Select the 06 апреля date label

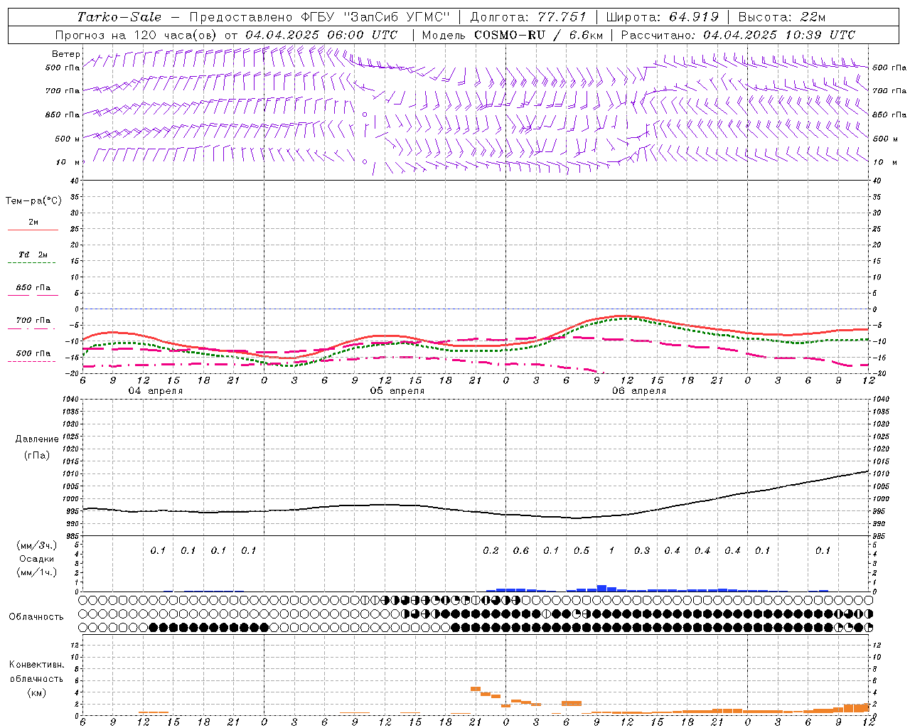tap(638, 391)
